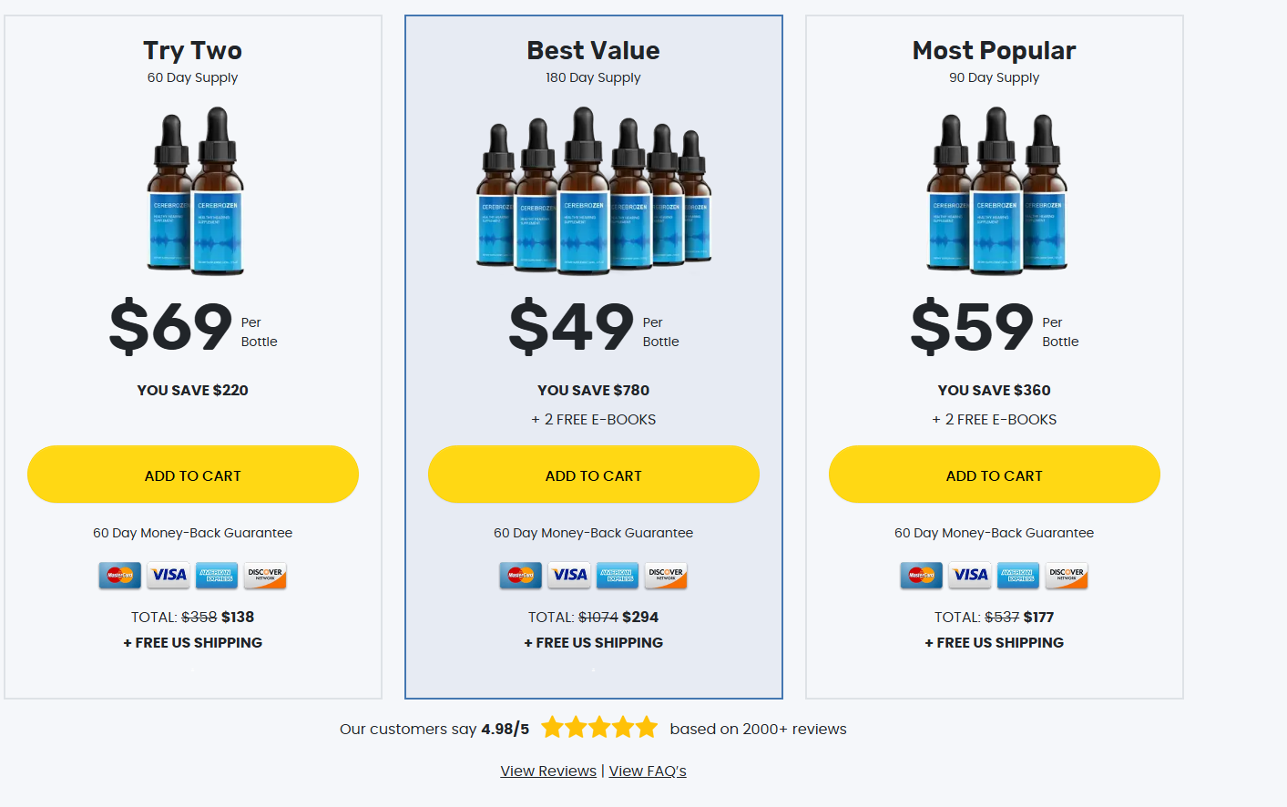Add the Try Two package to cart
The height and width of the screenshot is (807, 1287).
[193, 475]
